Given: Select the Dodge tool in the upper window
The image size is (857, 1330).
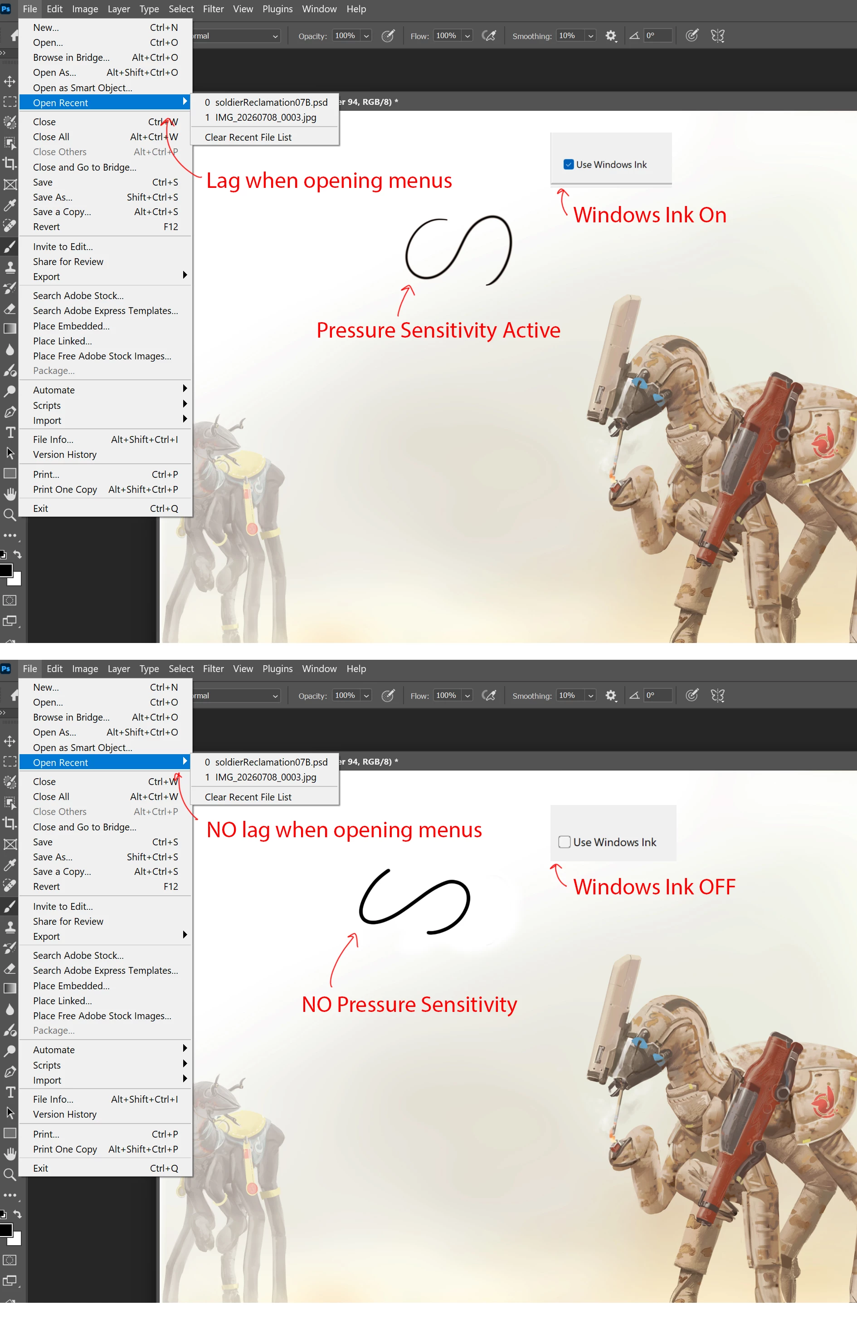Looking at the screenshot, I should 10,392.
